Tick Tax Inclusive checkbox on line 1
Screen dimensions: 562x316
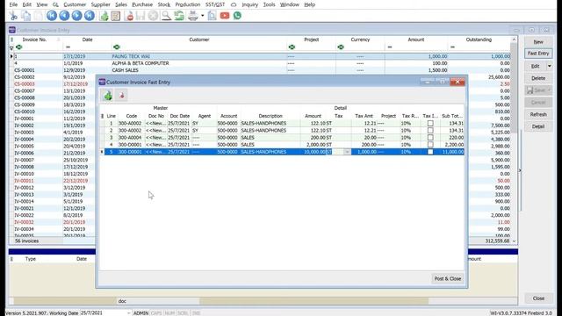coord(430,123)
